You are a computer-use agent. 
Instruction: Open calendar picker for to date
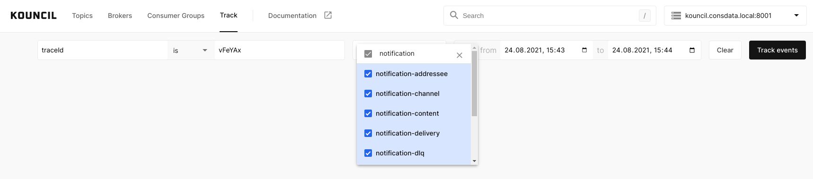click(692, 50)
